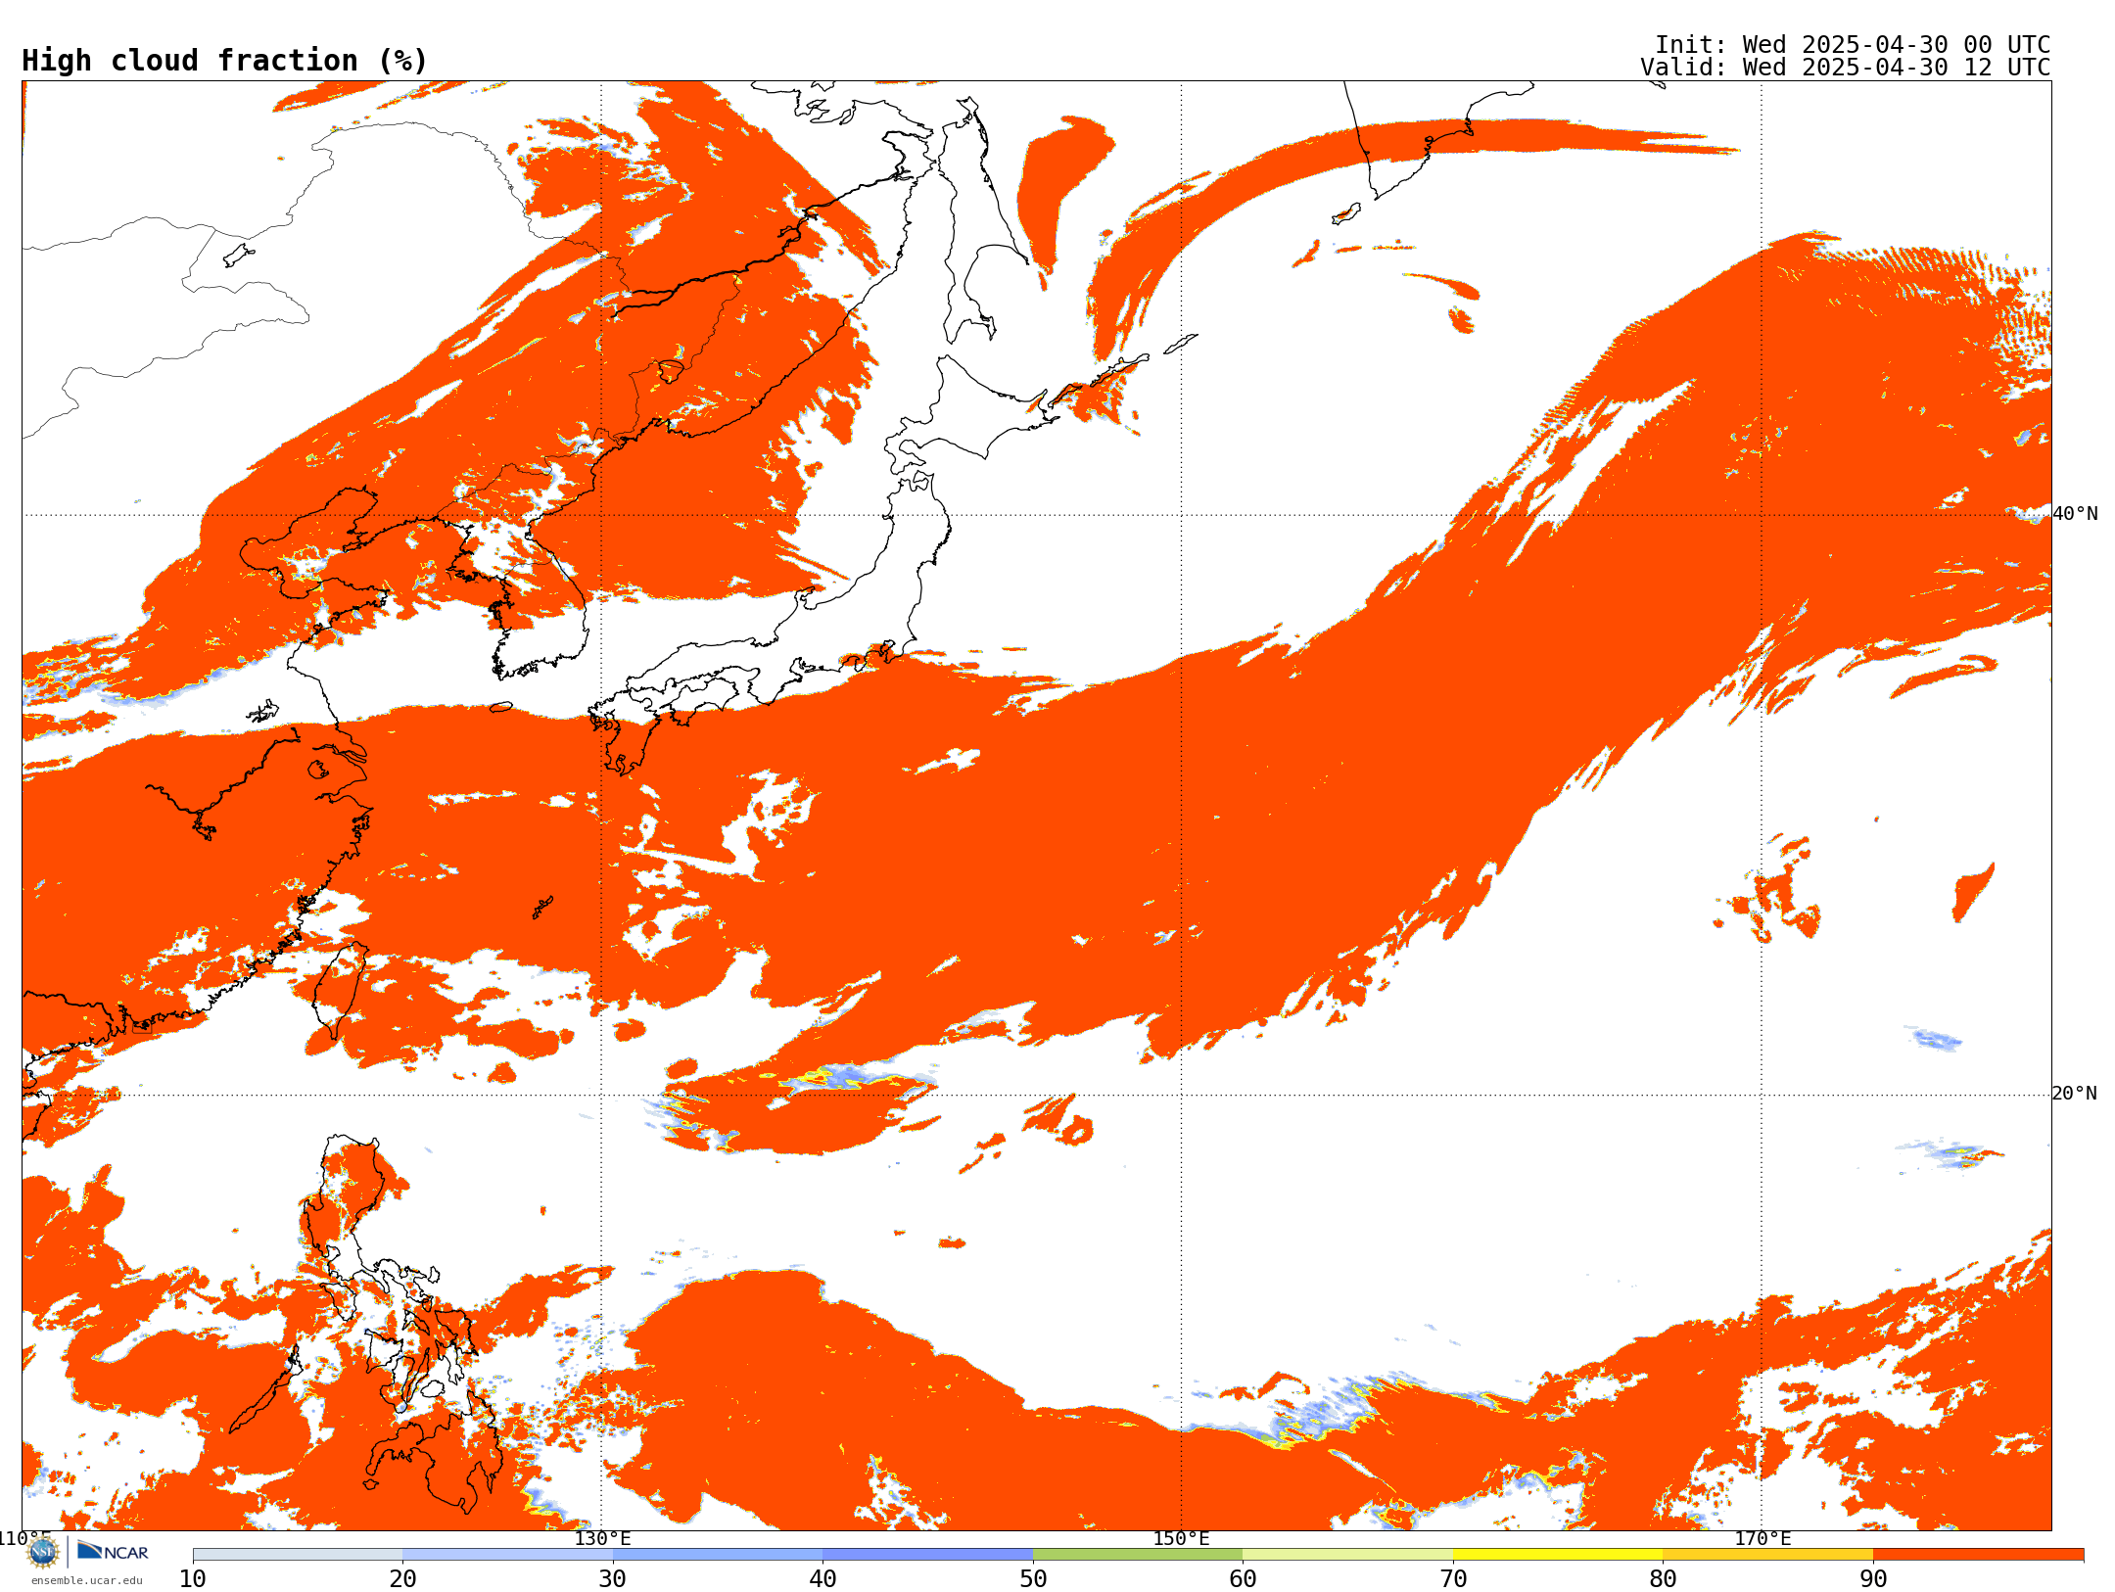2115x1592 pixels.
Task: Click the 40°N latitude label
Action: tap(2075, 514)
